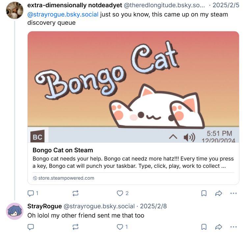Open more options for StrayRogue's reply

pos(233,227)
